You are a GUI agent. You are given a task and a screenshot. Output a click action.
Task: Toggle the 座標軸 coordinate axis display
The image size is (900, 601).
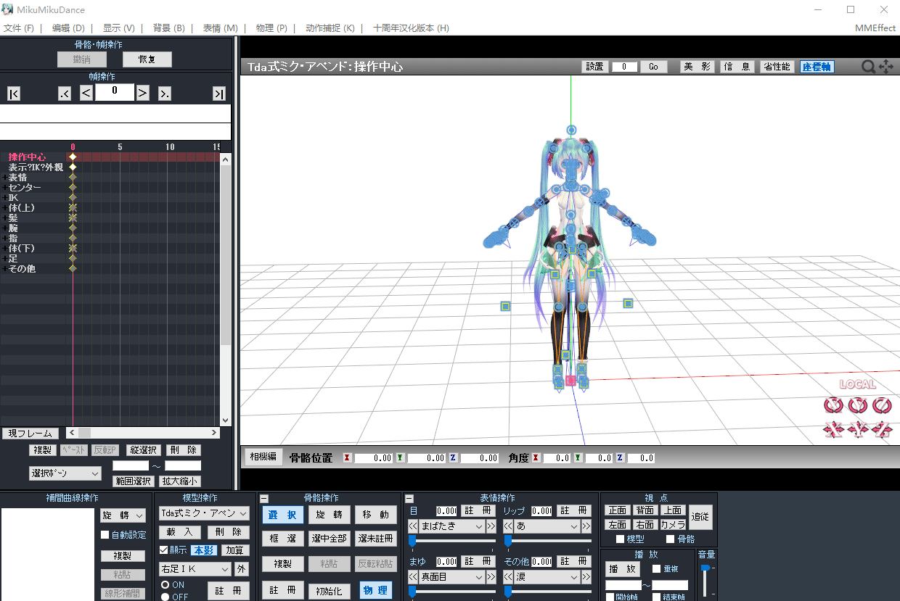tap(816, 66)
